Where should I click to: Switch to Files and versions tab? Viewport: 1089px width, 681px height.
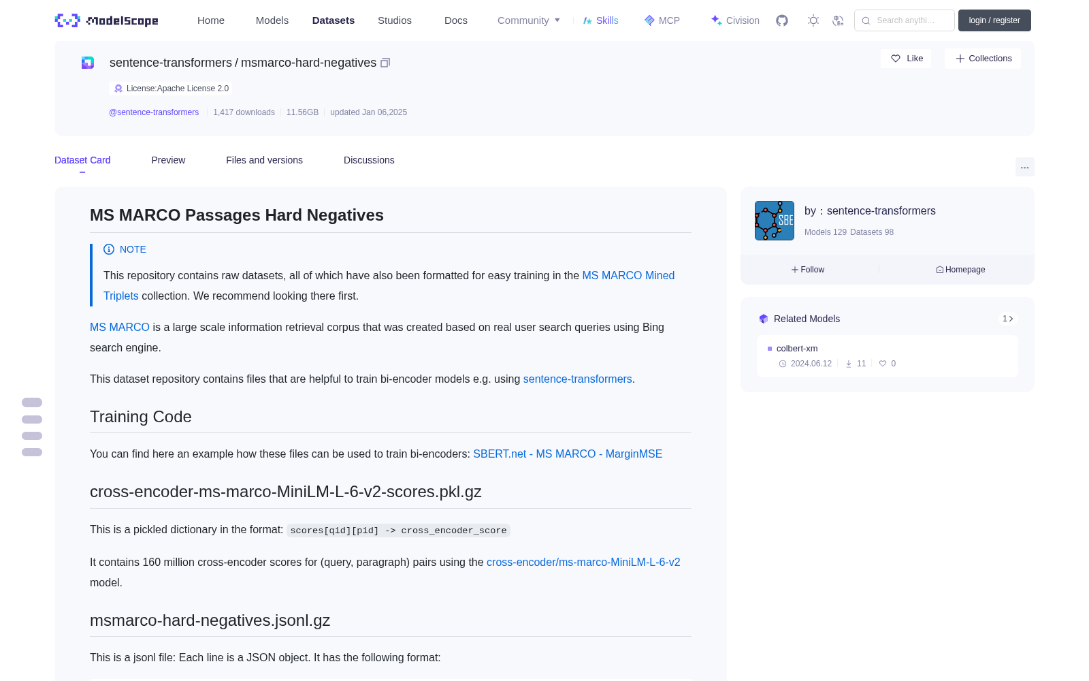[x=264, y=160]
